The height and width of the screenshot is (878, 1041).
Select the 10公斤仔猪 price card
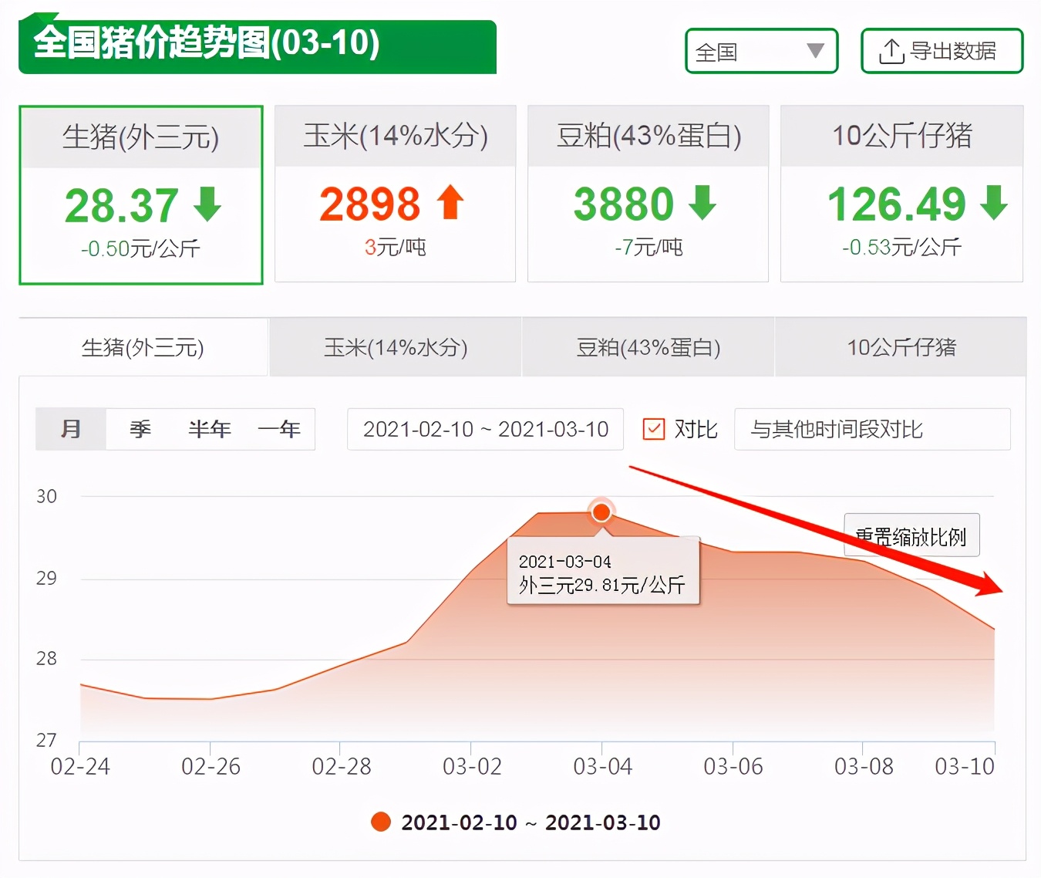[x=901, y=194]
